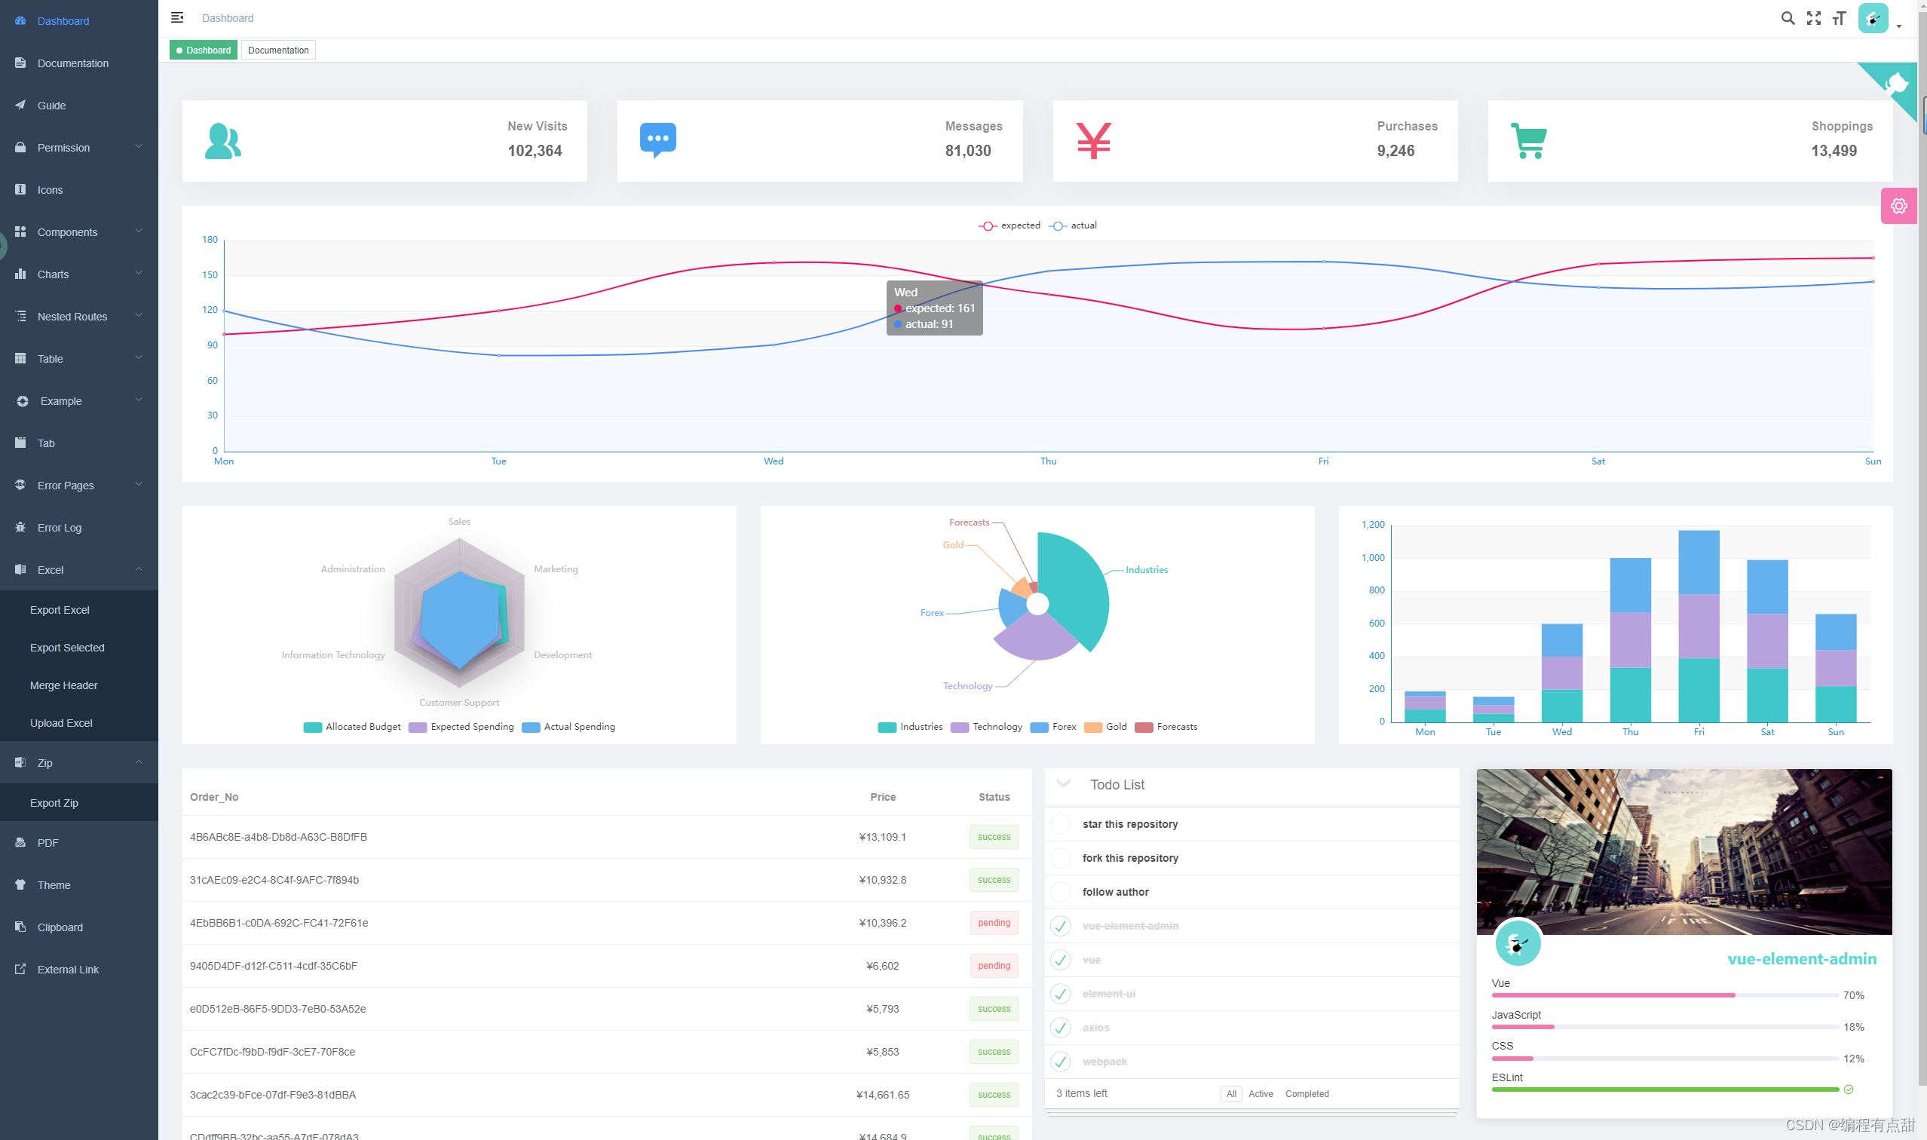Open Merge Header menu item
This screenshot has width=1927, height=1140.
79,685
